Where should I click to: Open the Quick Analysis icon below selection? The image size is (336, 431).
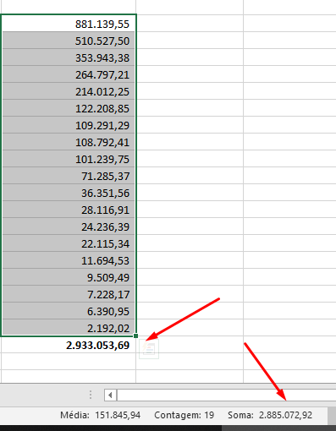tap(149, 349)
